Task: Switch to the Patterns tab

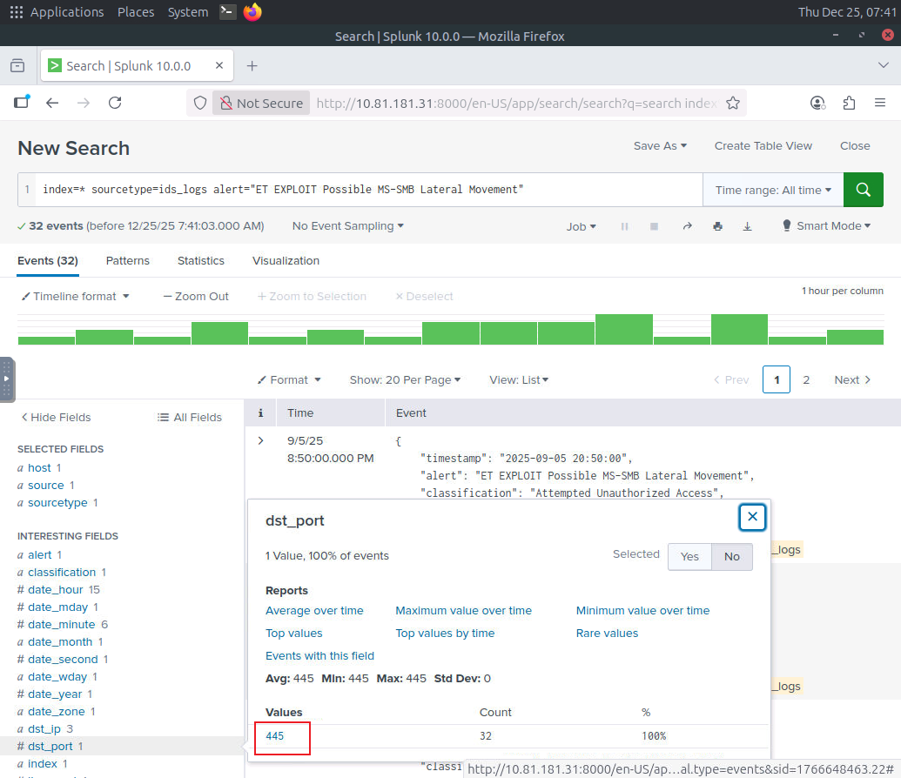Action: point(128,261)
